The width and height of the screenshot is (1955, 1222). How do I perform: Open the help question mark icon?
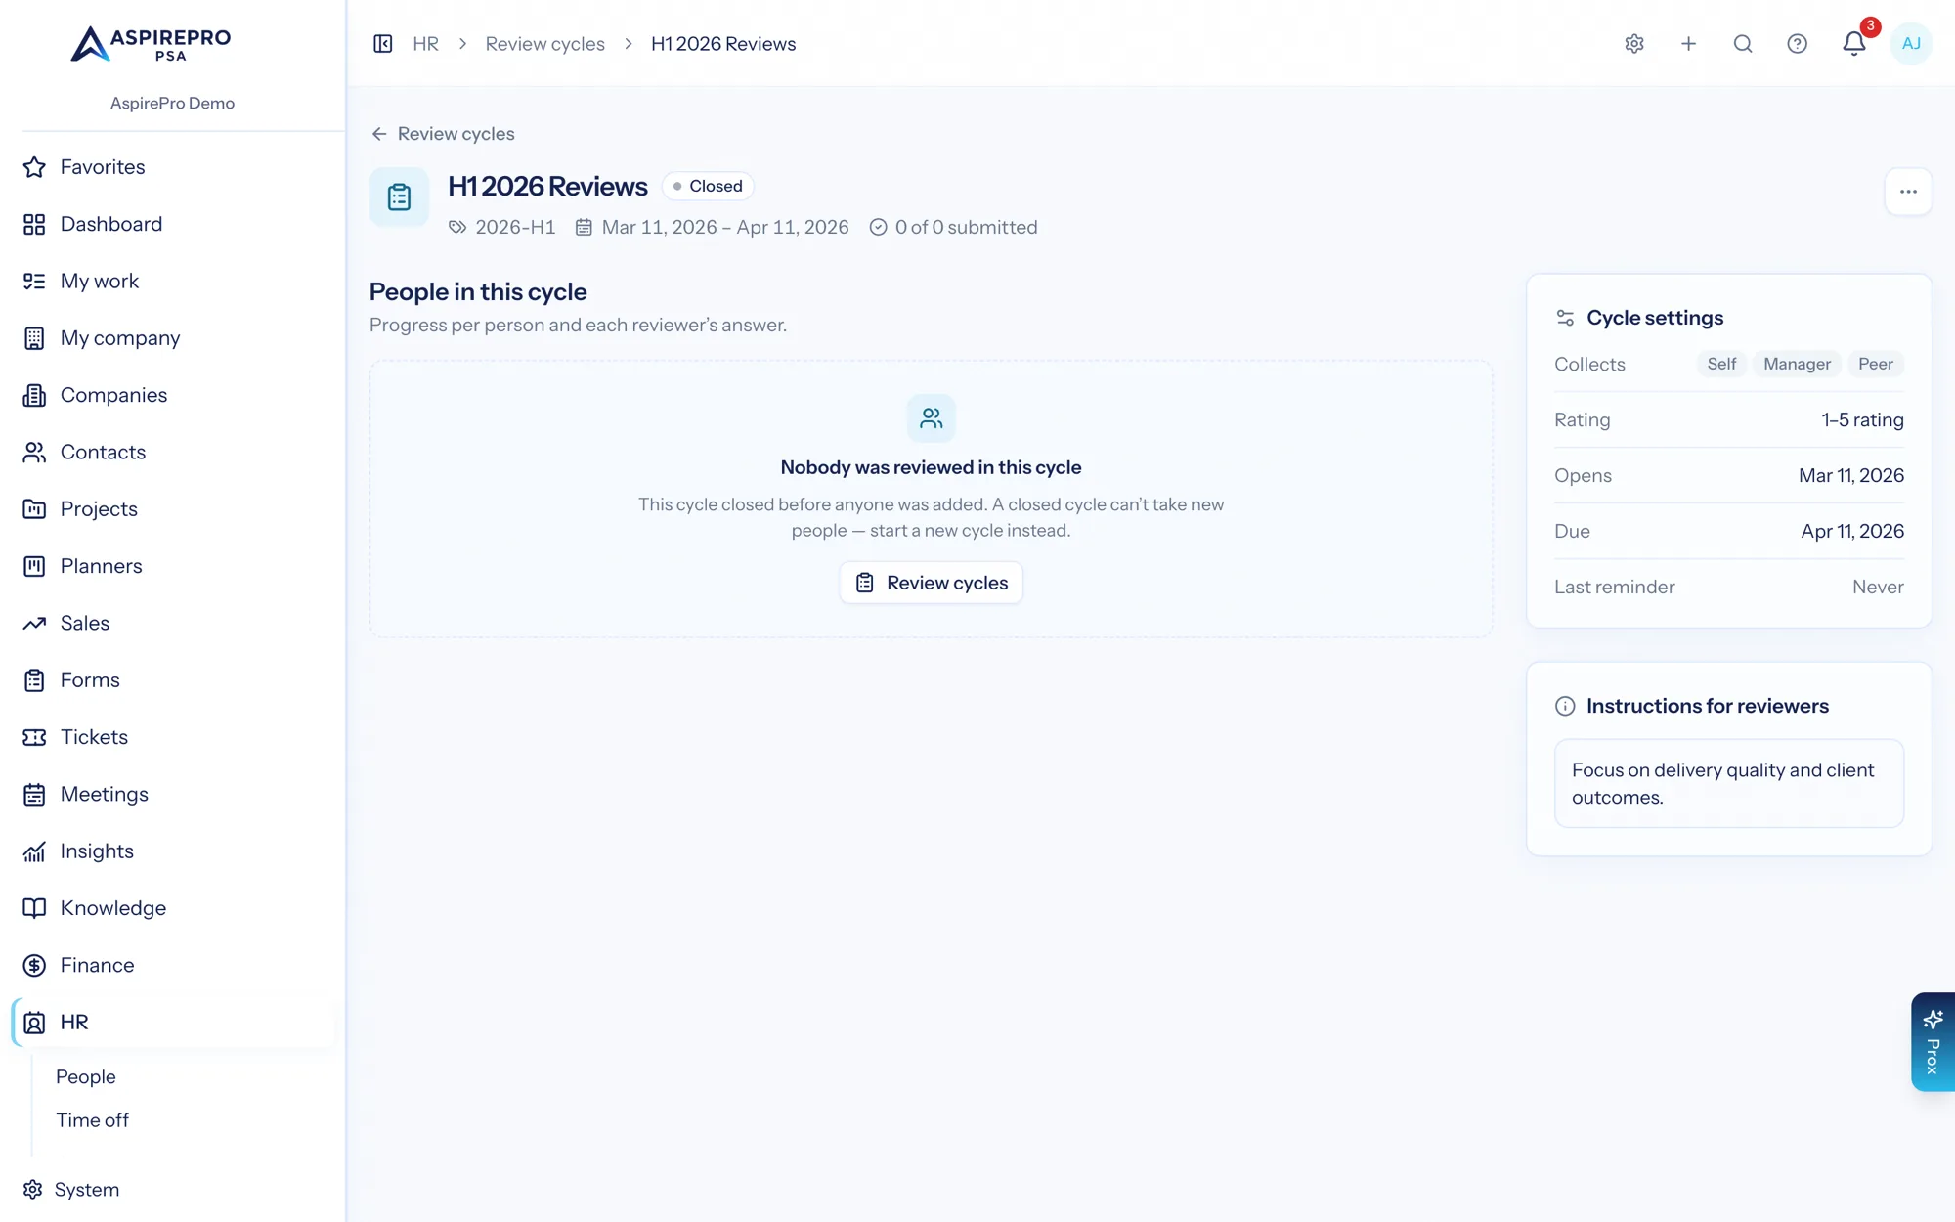pos(1797,44)
